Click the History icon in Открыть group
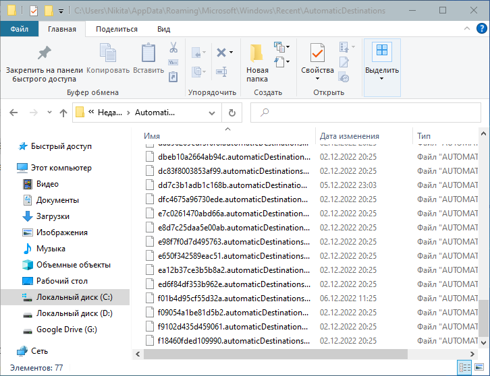 click(344, 77)
